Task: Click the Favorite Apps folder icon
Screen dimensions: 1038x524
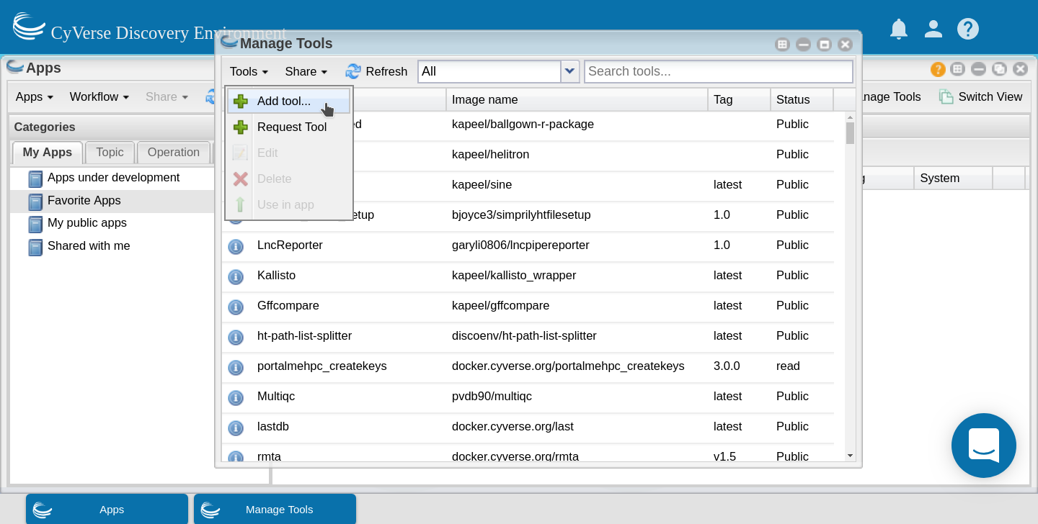Action: tap(35, 202)
